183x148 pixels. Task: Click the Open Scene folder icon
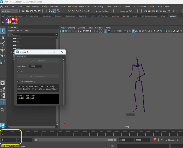tap(27, 11)
